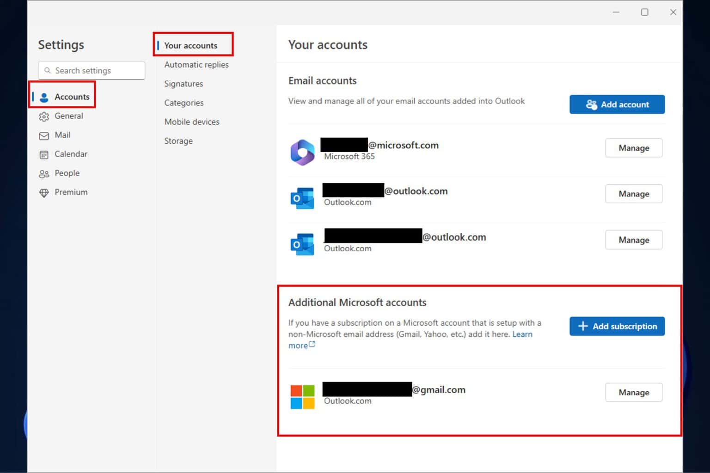Click the Microsoft 365 account logo
This screenshot has width=710, height=473.
pyautogui.click(x=302, y=152)
